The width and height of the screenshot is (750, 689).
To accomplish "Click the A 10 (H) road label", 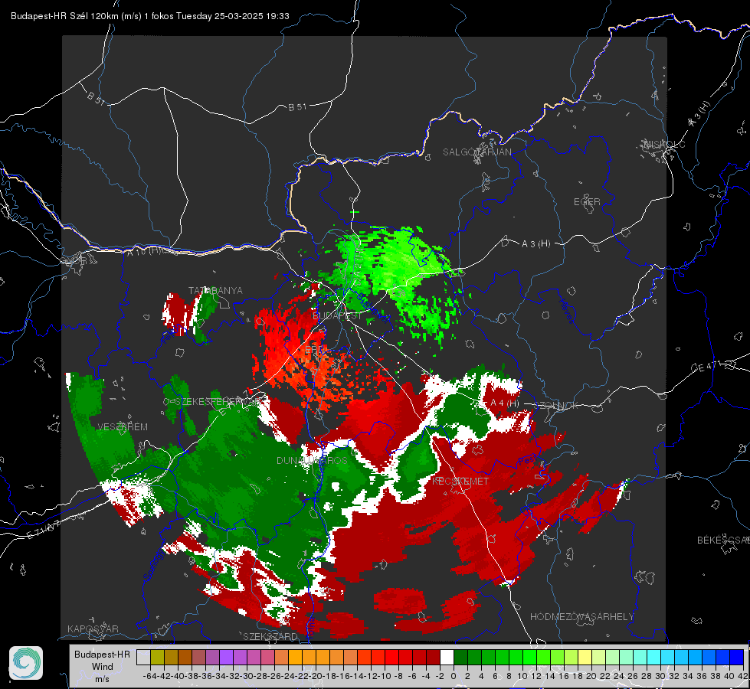I will pyautogui.click(x=143, y=252).
